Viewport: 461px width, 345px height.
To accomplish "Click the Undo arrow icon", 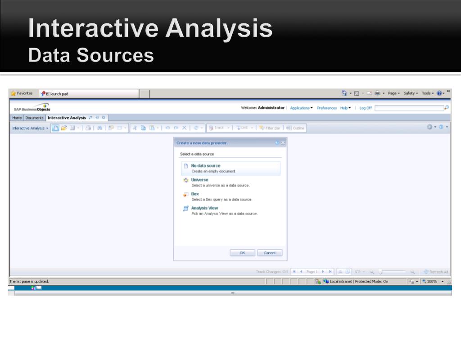I will click(167, 128).
